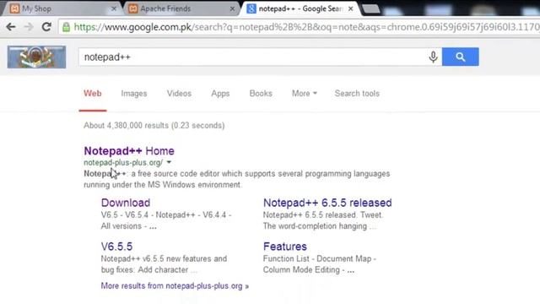Open the Notepad++ Home result
540x304 pixels.
pyautogui.click(x=129, y=150)
